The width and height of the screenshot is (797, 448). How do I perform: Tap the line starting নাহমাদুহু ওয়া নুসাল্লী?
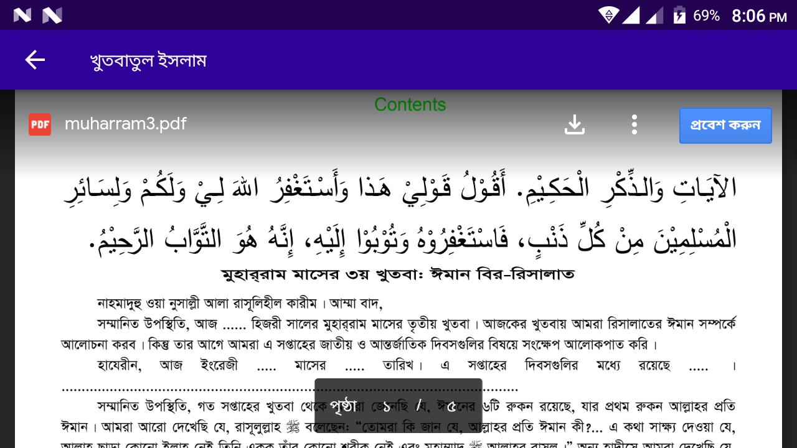pos(240,304)
